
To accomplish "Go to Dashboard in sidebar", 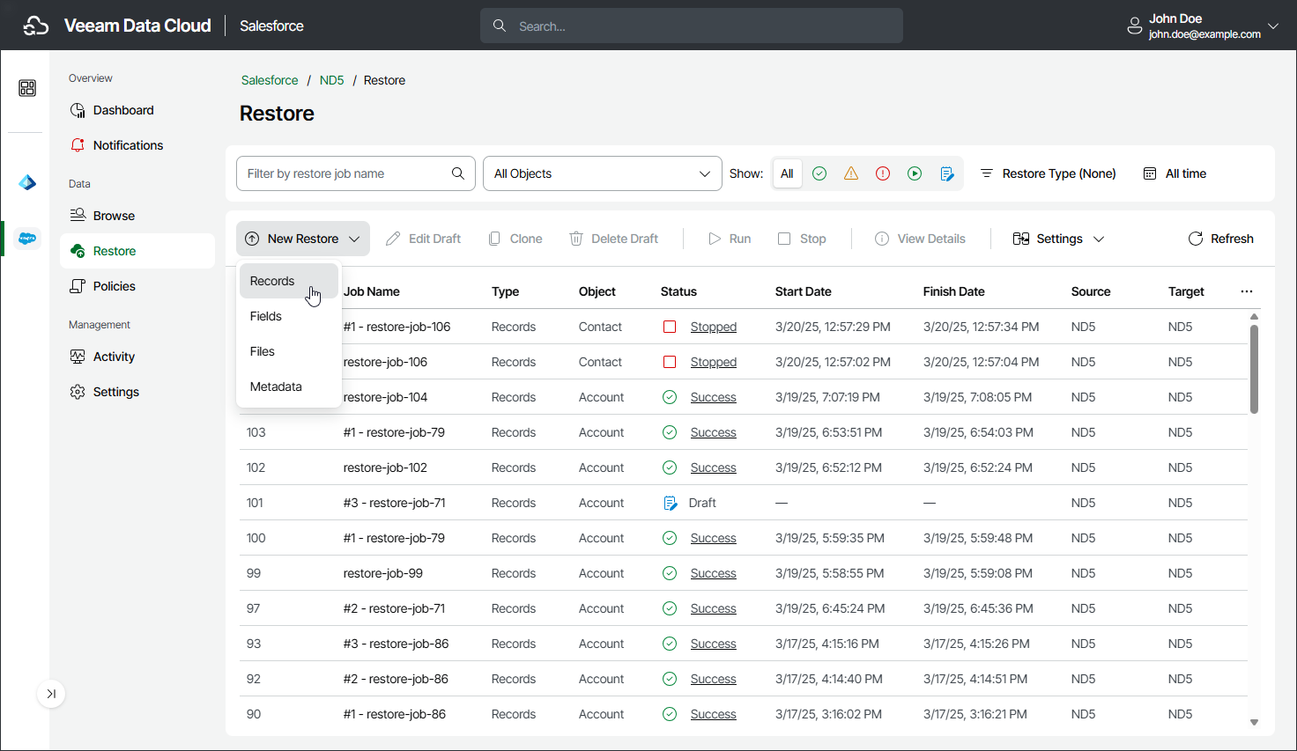I will [x=137, y=110].
